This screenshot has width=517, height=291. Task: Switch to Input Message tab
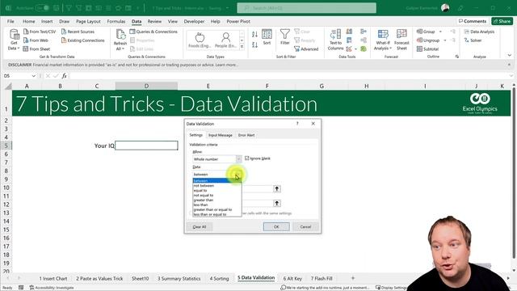point(221,135)
